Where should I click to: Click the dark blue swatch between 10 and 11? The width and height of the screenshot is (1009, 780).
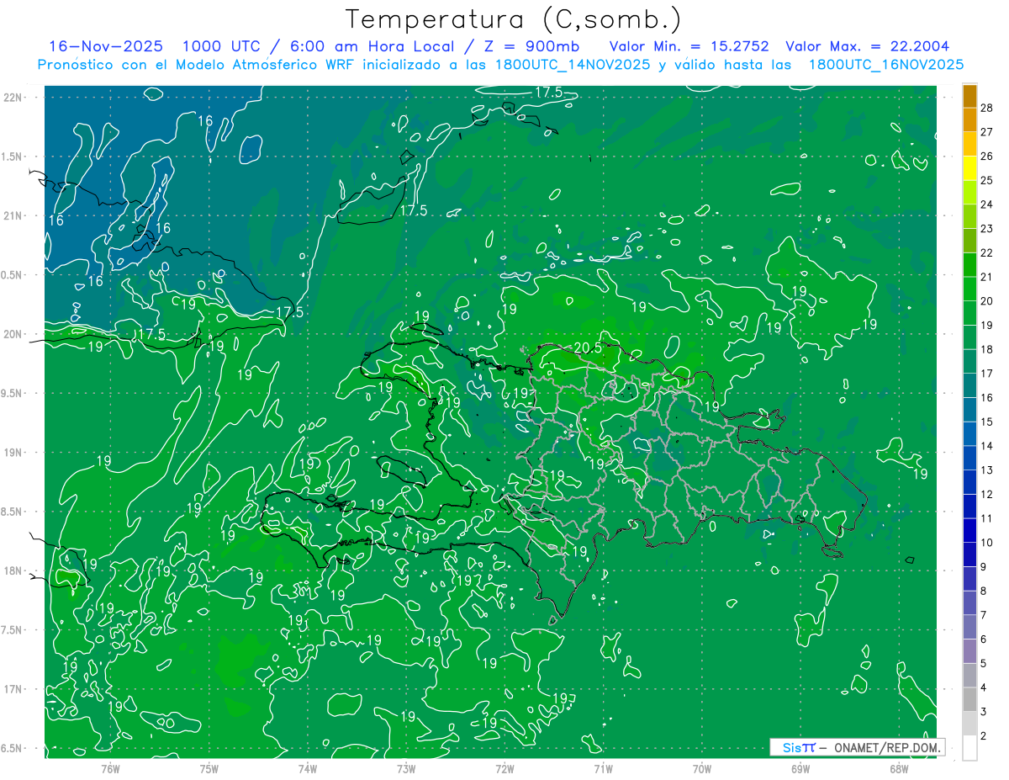coord(969,531)
